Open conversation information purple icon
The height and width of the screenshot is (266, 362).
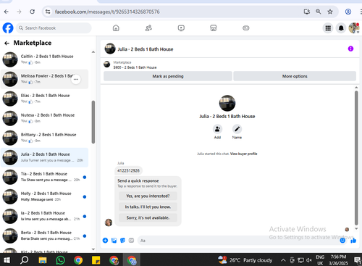(x=350, y=49)
